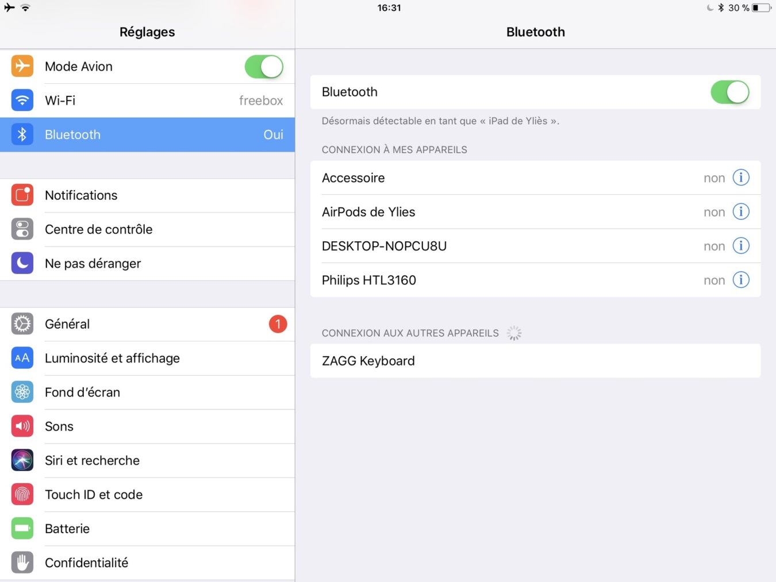Viewport: 776px width, 582px height.
Task: Open info for AirPods de Ylies
Action: (741, 212)
